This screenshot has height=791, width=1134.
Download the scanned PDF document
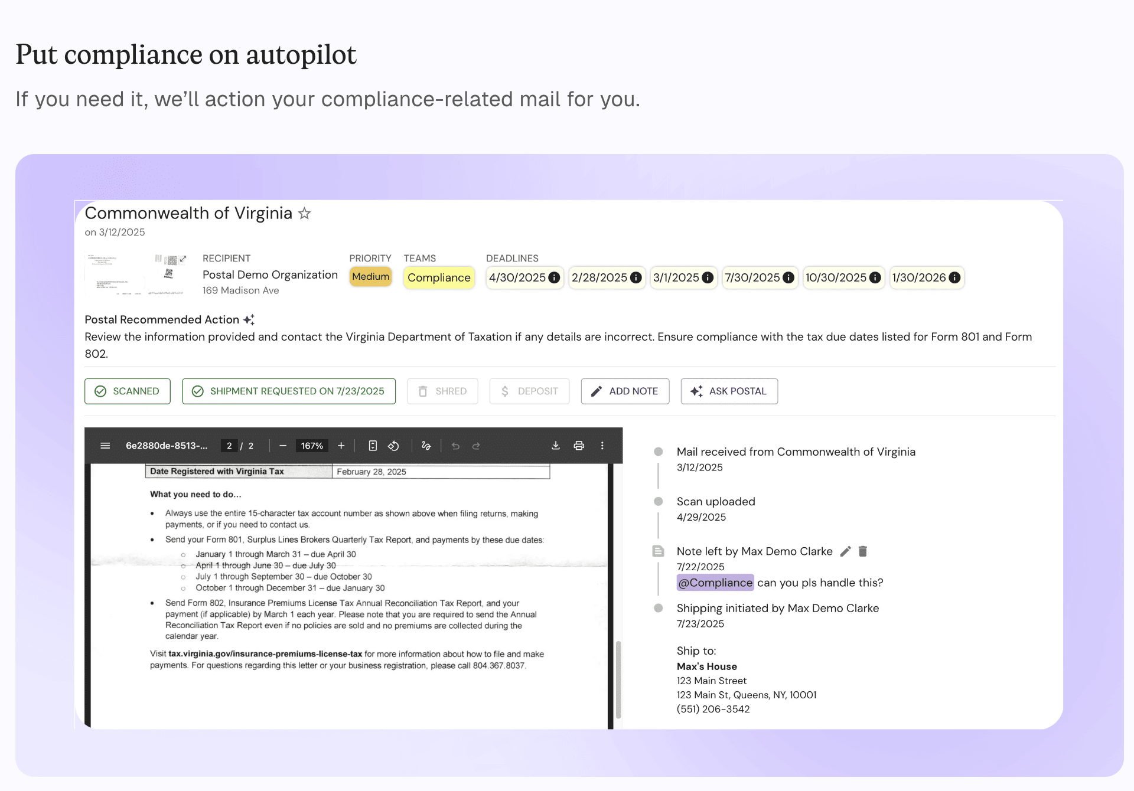pyautogui.click(x=555, y=446)
